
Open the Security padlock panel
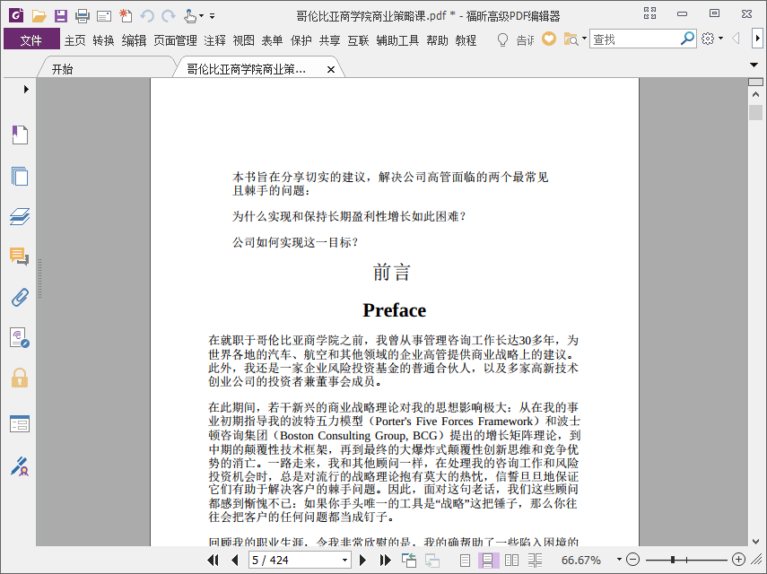click(20, 378)
